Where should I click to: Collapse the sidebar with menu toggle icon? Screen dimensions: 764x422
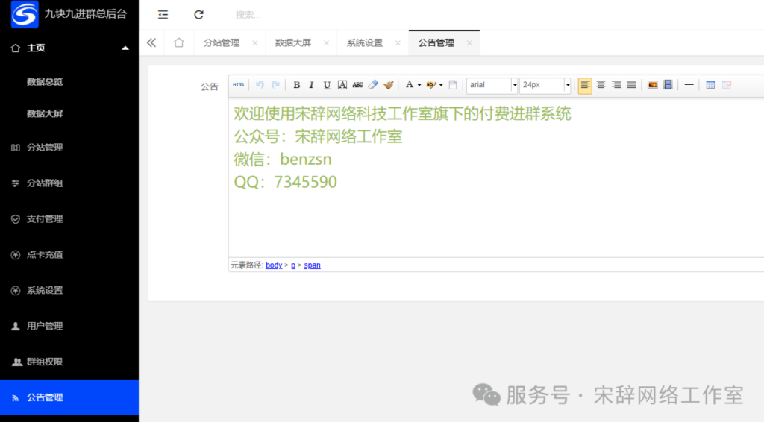point(163,15)
